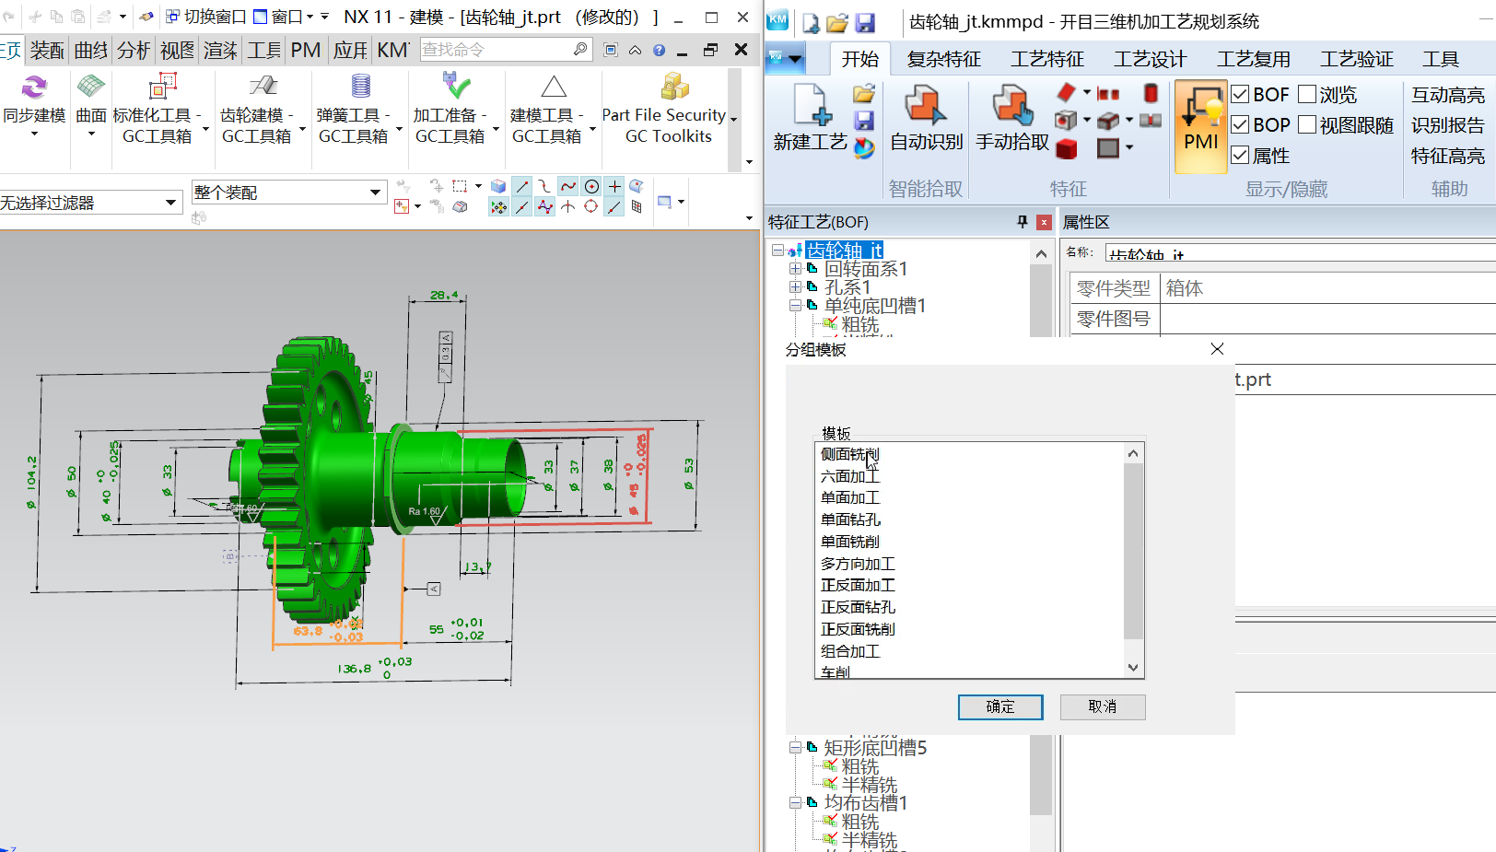Expand the 回转面系1 tree node
The image size is (1496, 852).
point(795,269)
